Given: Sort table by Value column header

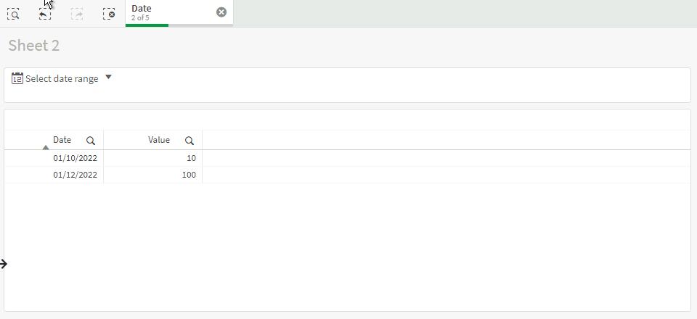Looking at the screenshot, I should coord(159,140).
